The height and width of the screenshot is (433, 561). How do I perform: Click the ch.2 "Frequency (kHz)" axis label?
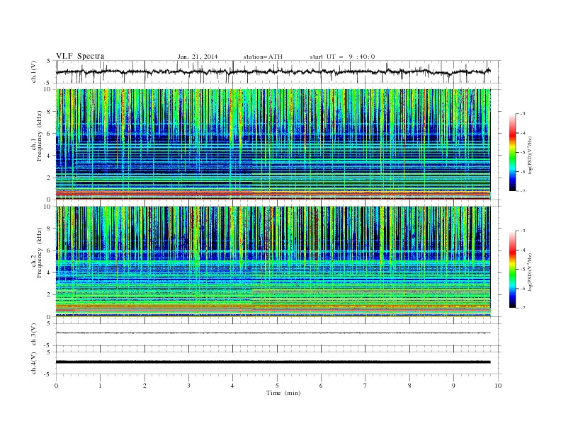[39, 253]
